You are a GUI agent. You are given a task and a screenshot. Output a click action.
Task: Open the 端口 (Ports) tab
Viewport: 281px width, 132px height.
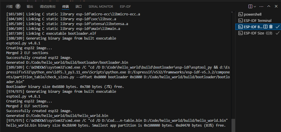pos(79,7)
